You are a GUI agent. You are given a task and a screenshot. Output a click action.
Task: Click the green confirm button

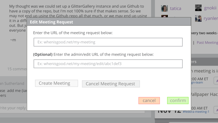point(178,100)
